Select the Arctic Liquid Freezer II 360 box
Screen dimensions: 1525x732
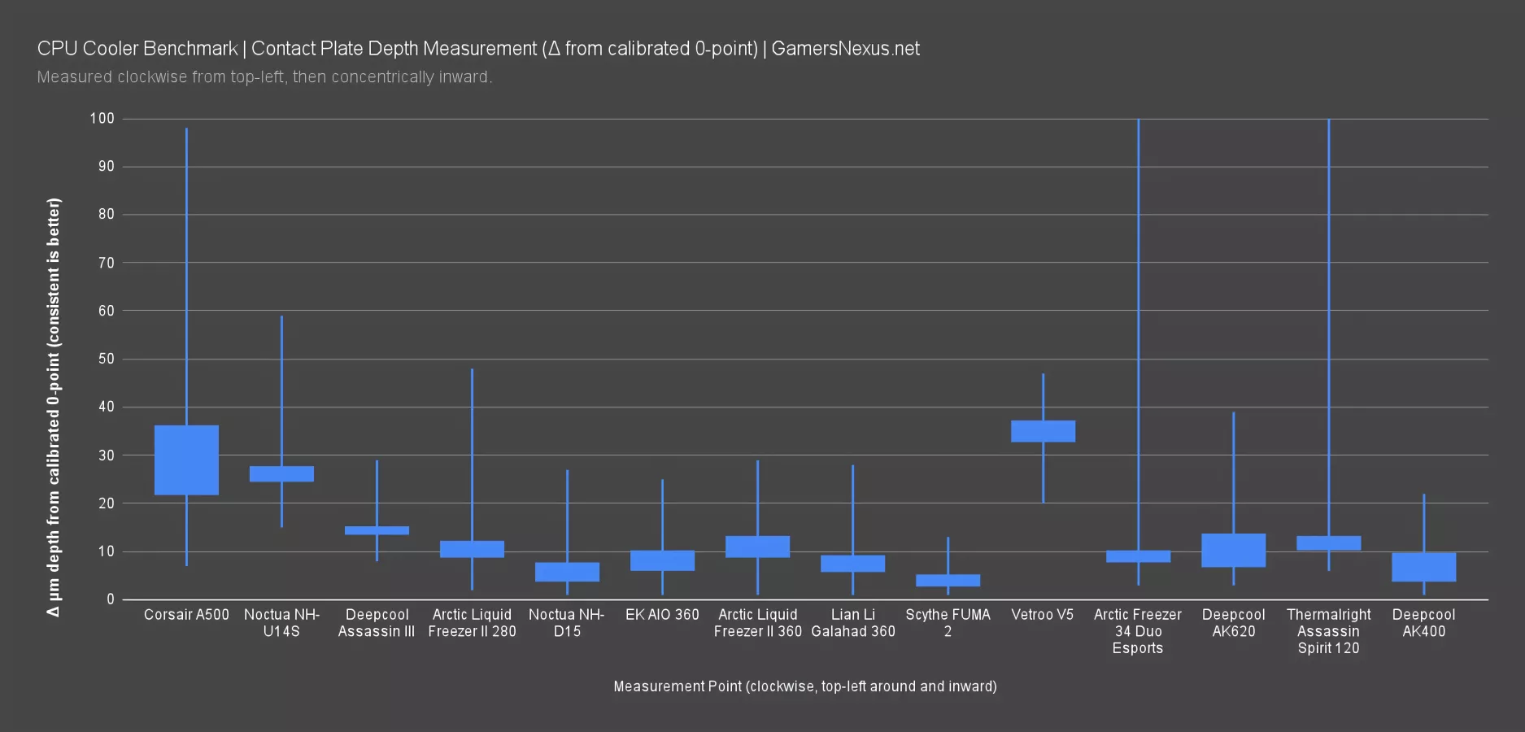757,547
